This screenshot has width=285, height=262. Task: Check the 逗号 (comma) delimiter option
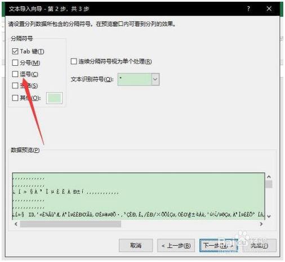point(15,74)
